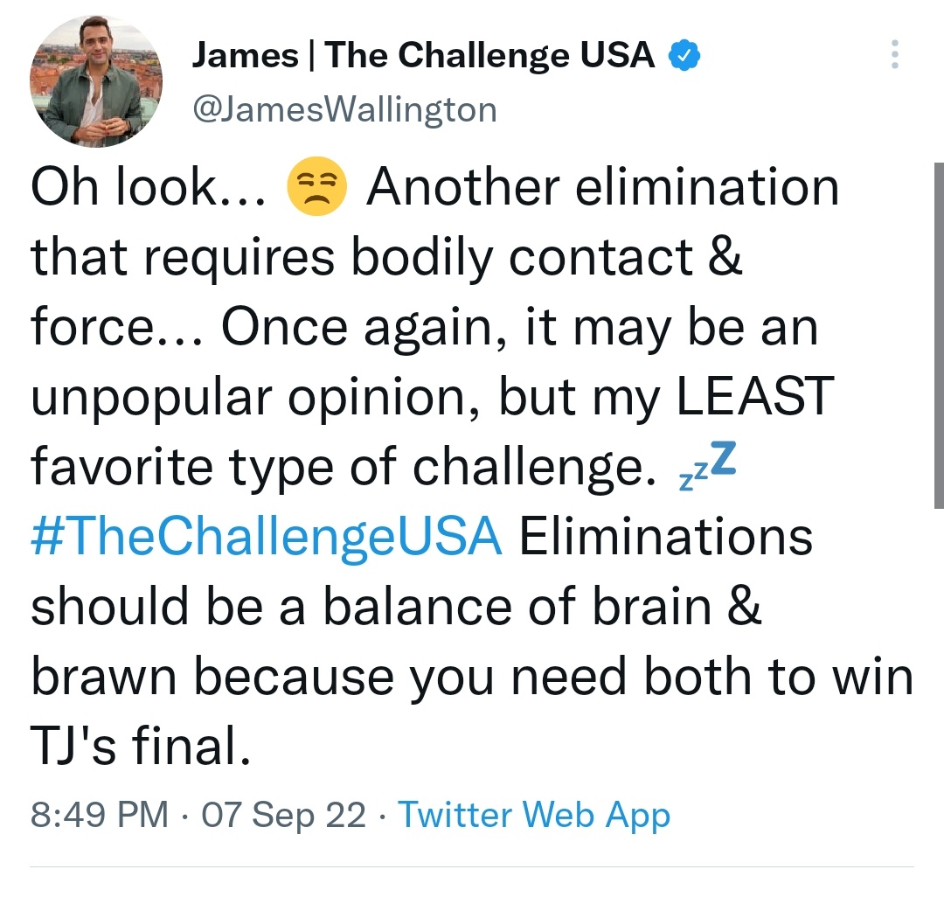Click the "bodily contact &" phrase
The height and width of the screenshot is (904, 944).
coord(546,258)
